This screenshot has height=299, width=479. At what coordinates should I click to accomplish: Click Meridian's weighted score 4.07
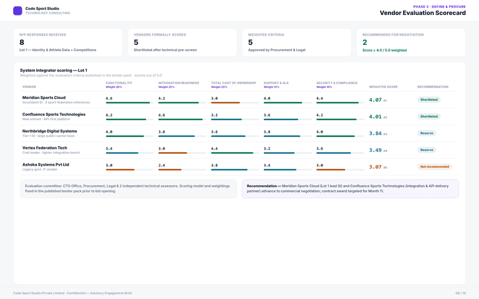375,100
